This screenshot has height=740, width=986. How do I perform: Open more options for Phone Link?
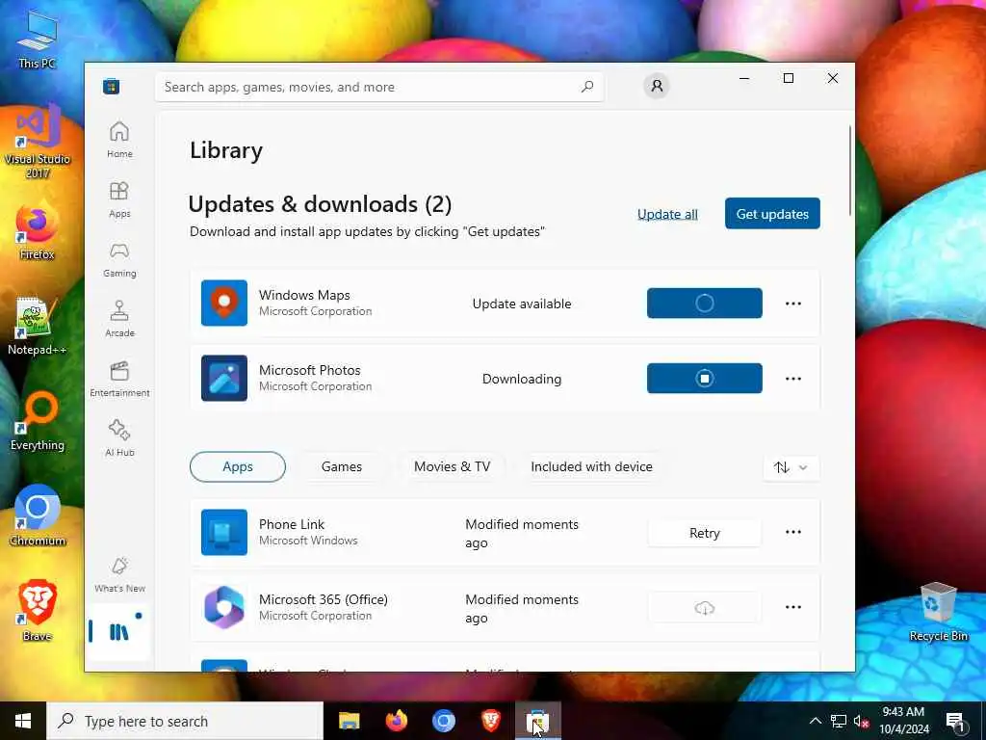coord(793,532)
